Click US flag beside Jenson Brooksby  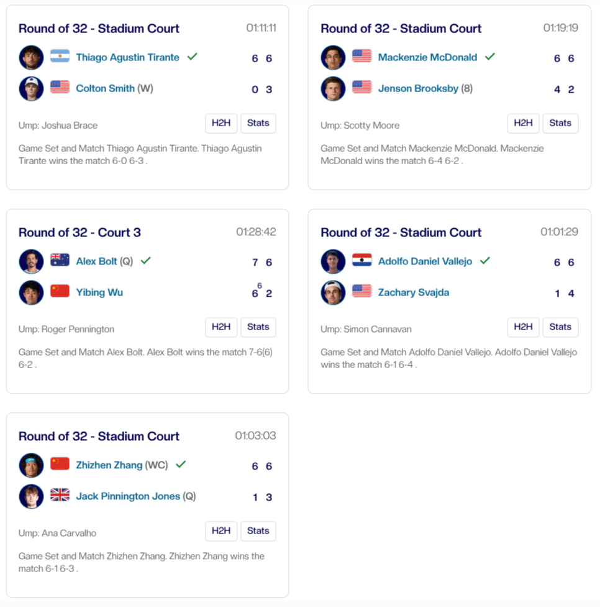[x=361, y=87]
